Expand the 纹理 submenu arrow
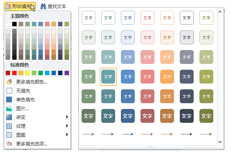 click(x=67, y=126)
